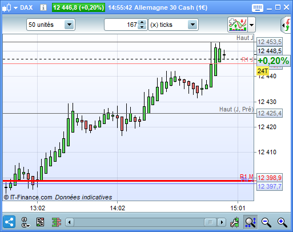The width and height of the screenshot is (293, 232).
Task: Click the drawing objects list icon
Action: (x=40, y=222)
